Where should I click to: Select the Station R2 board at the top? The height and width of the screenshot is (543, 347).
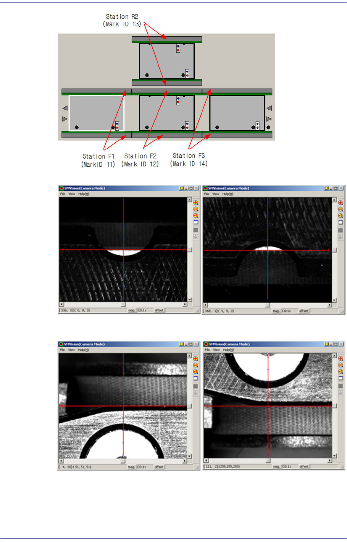[167, 61]
